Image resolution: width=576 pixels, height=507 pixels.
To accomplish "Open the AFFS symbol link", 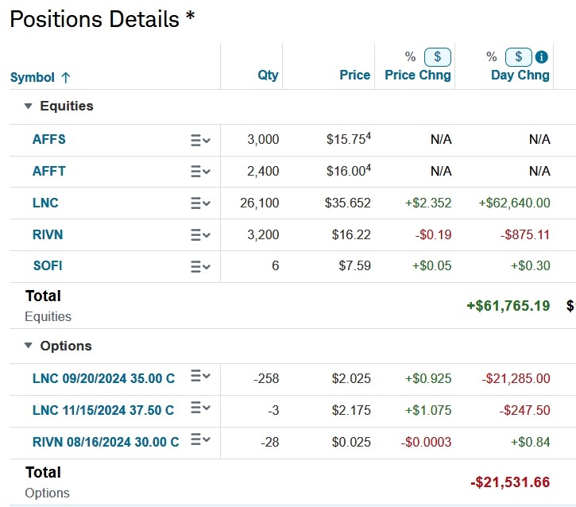I will coord(48,140).
